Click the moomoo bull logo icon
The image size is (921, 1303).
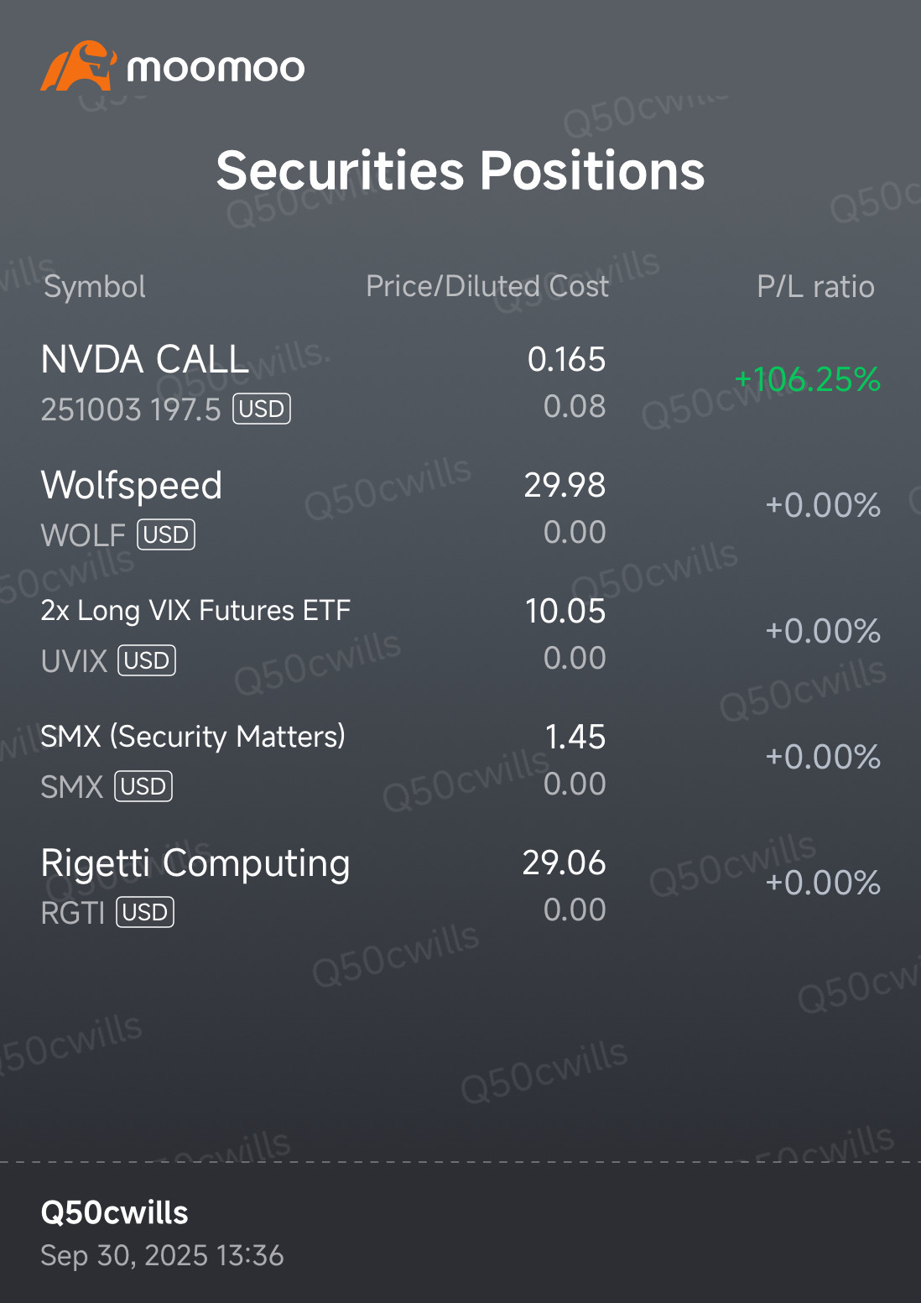[x=77, y=66]
